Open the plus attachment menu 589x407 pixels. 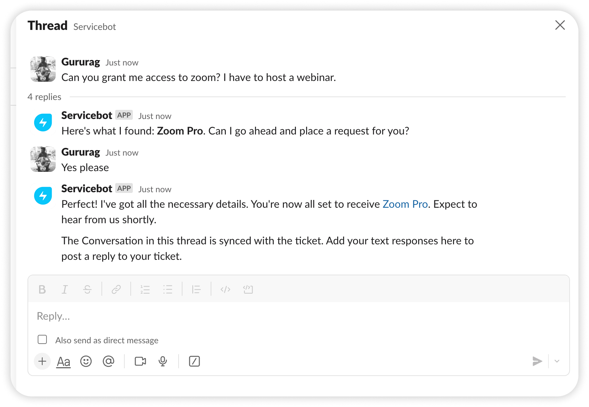(42, 361)
